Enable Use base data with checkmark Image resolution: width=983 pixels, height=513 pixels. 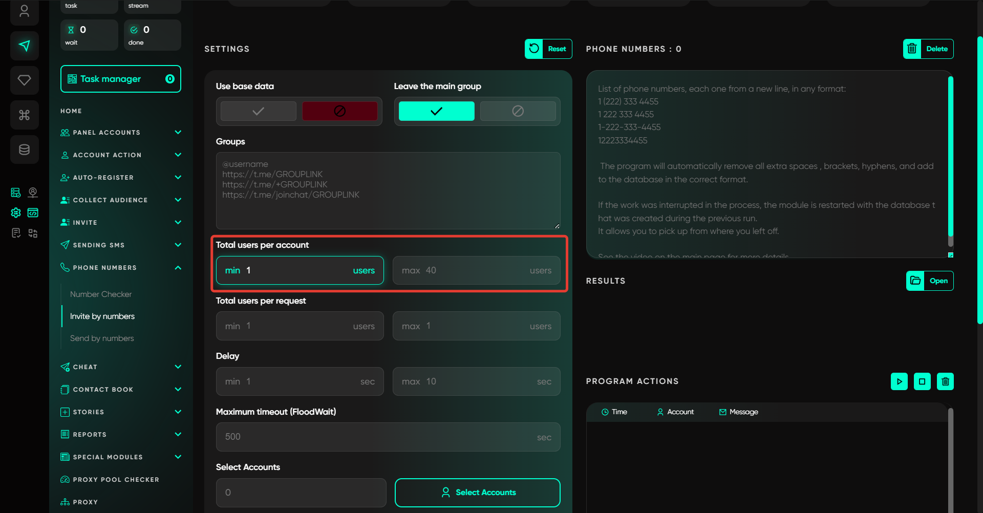258,111
